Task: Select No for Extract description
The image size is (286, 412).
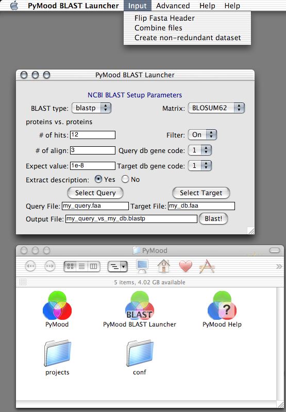Action: coord(125,179)
